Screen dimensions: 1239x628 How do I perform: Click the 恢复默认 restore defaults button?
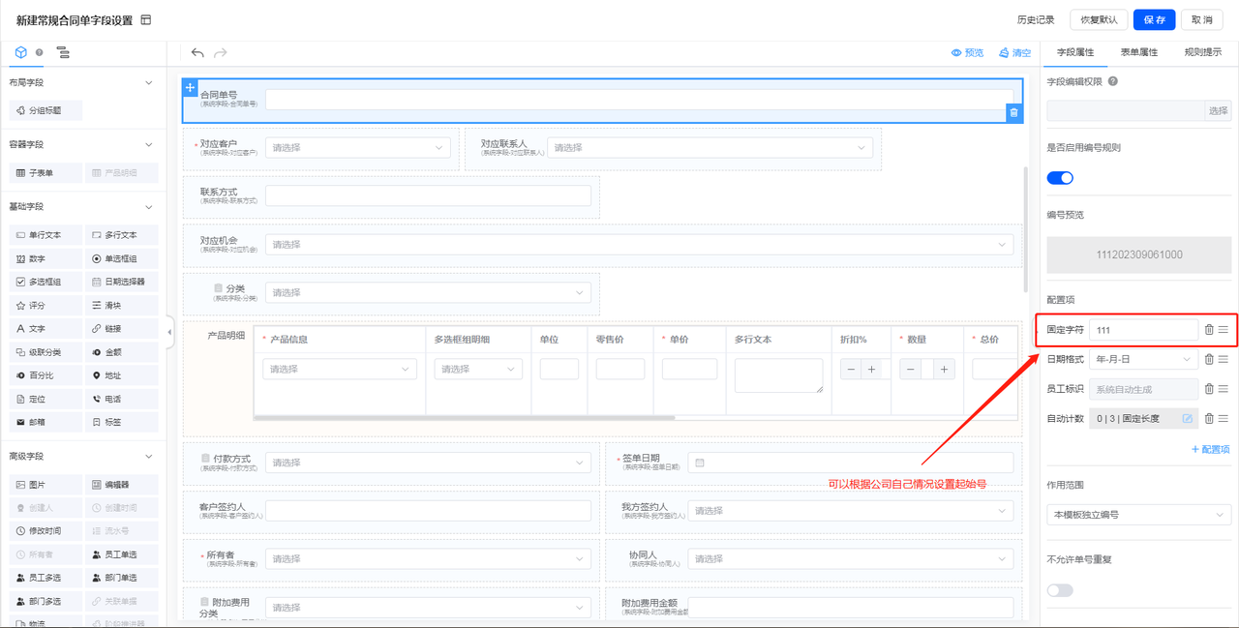[1099, 19]
